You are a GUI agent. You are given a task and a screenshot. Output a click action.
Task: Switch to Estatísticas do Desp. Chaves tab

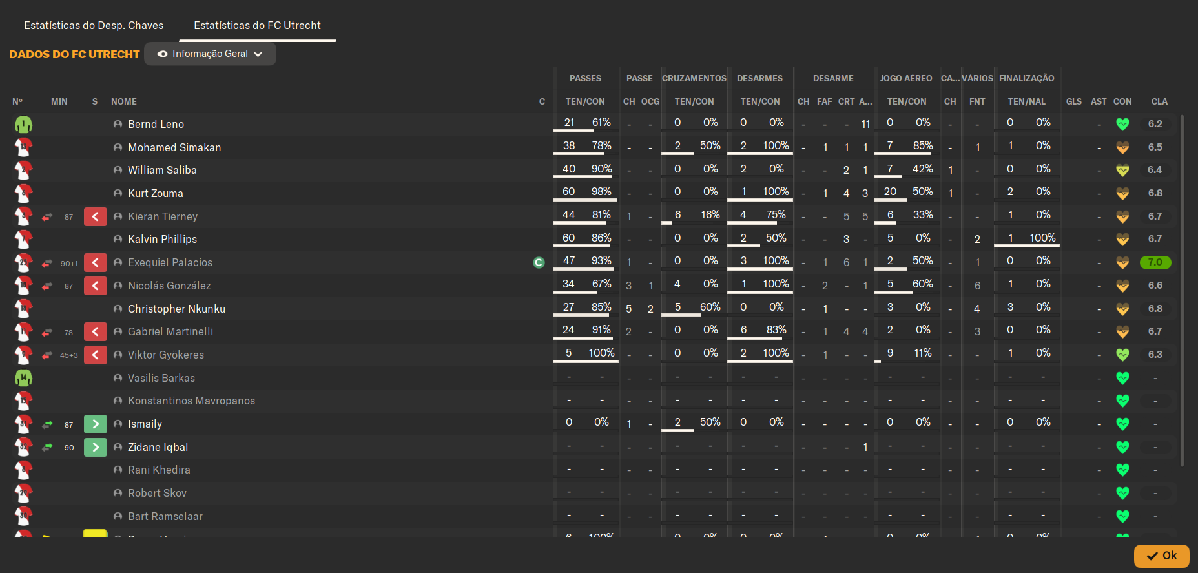(x=94, y=25)
